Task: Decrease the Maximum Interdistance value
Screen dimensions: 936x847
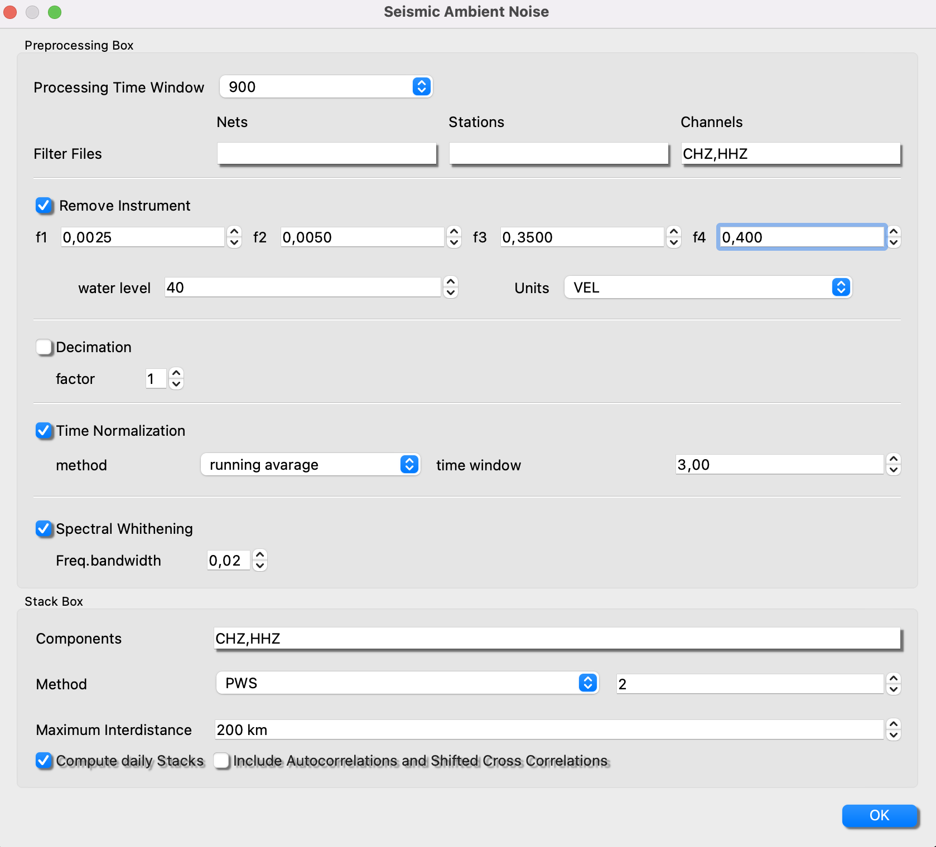Action: 894,735
